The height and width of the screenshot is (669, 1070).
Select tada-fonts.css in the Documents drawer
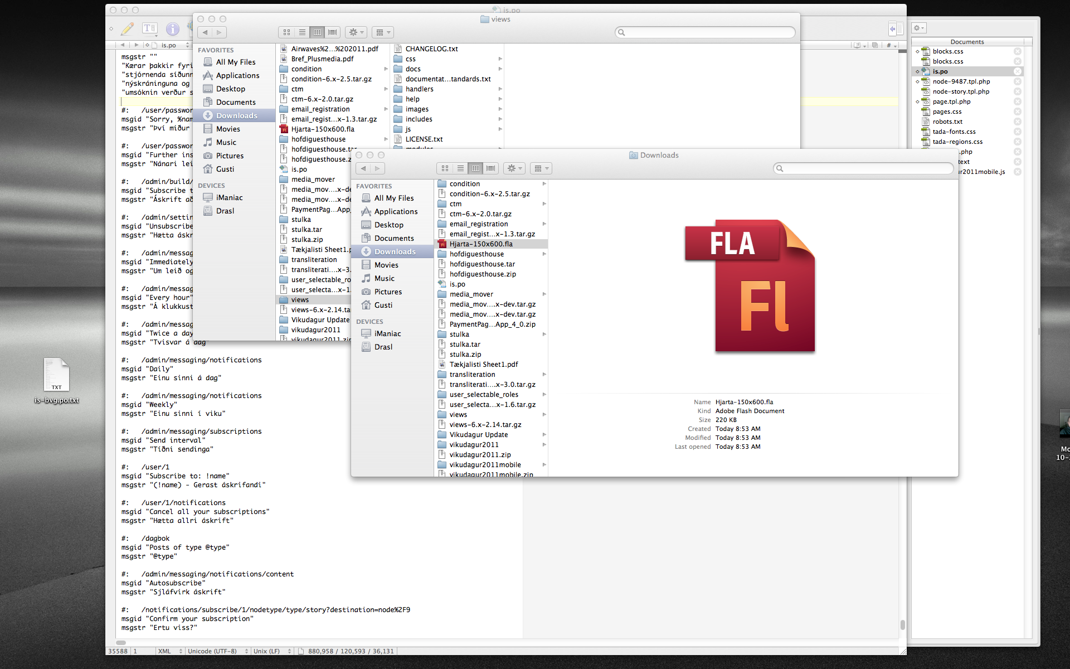coord(954,132)
